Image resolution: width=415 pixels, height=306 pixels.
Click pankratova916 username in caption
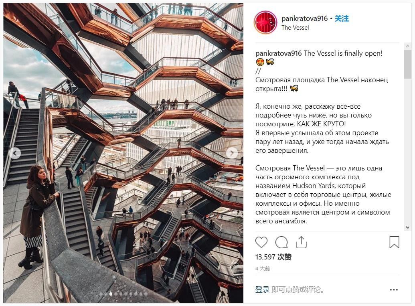point(278,53)
